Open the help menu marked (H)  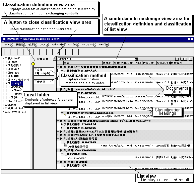click(104, 45)
